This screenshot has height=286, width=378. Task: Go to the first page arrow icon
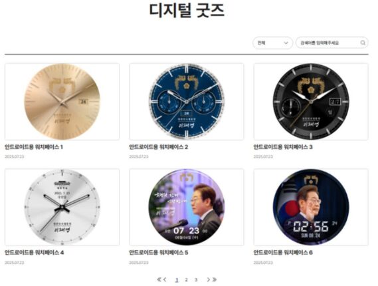[159, 279]
